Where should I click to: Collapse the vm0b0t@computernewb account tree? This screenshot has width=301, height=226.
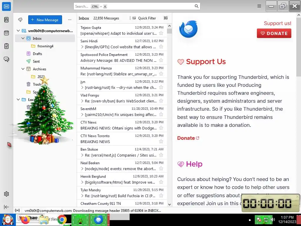click(x=18, y=31)
